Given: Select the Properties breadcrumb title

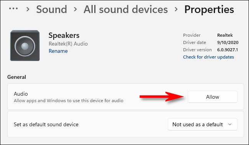Looking at the screenshot, I should 209,10.
